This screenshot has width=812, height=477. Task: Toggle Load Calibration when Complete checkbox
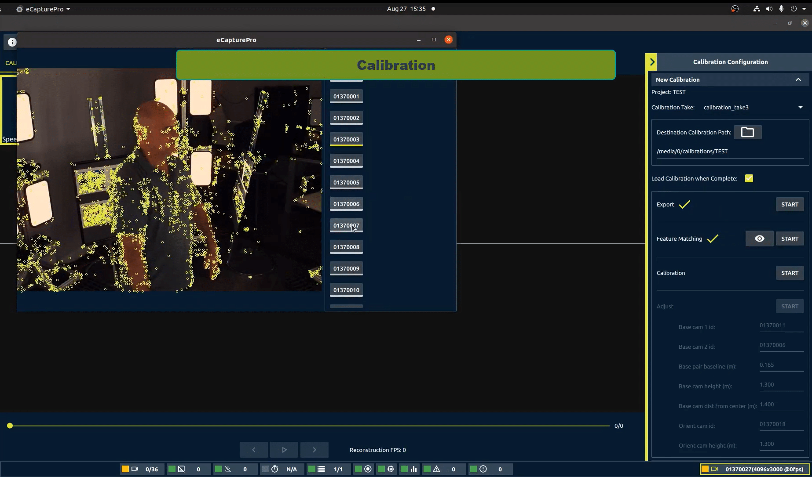pyautogui.click(x=749, y=178)
